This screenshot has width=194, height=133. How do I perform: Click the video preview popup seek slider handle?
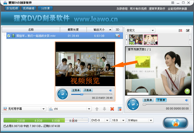point(82,94)
